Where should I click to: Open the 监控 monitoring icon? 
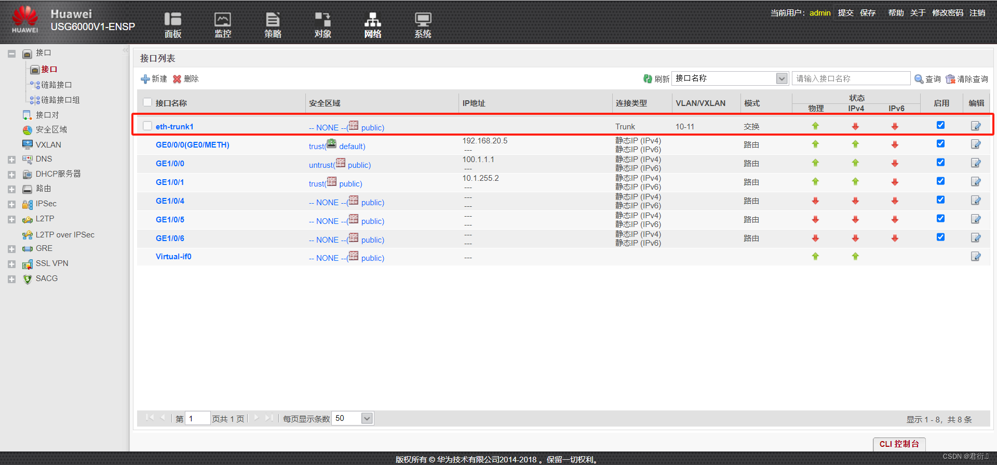[223, 25]
